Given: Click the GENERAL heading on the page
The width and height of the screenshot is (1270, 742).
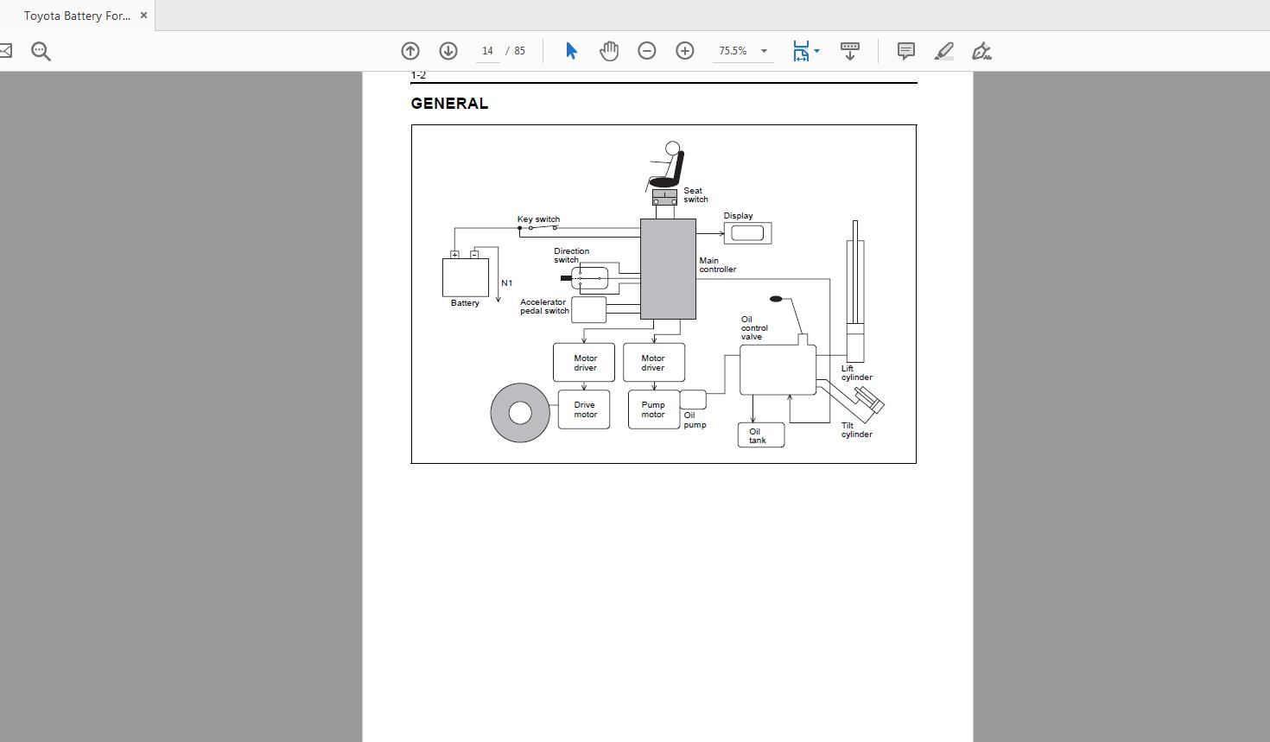Looking at the screenshot, I should 449,104.
